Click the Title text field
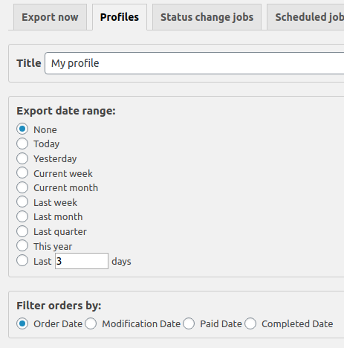This screenshot has height=348, width=344. 195,63
